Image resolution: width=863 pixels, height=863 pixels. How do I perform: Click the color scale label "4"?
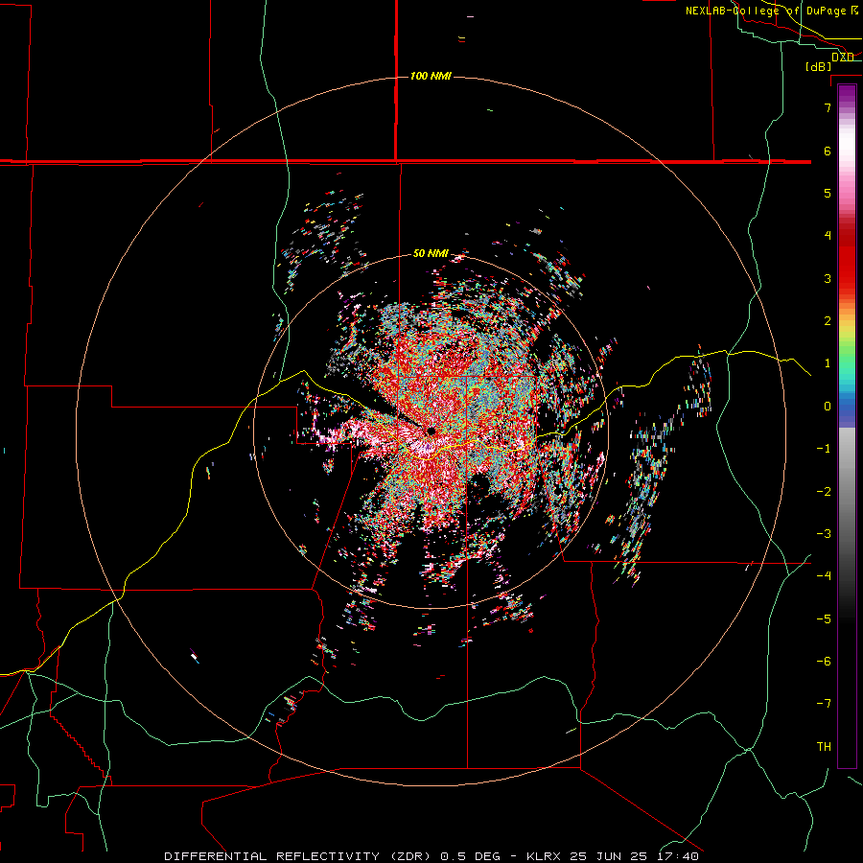click(828, 236)
